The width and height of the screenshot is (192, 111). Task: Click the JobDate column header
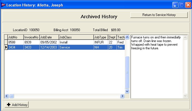[49, 37]
